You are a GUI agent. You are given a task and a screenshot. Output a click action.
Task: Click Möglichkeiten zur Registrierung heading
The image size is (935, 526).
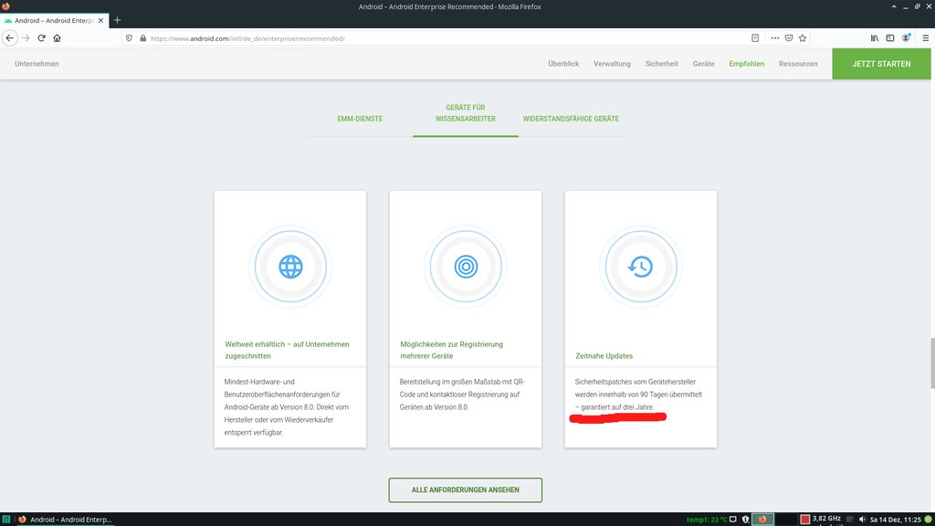click(451, 350)
